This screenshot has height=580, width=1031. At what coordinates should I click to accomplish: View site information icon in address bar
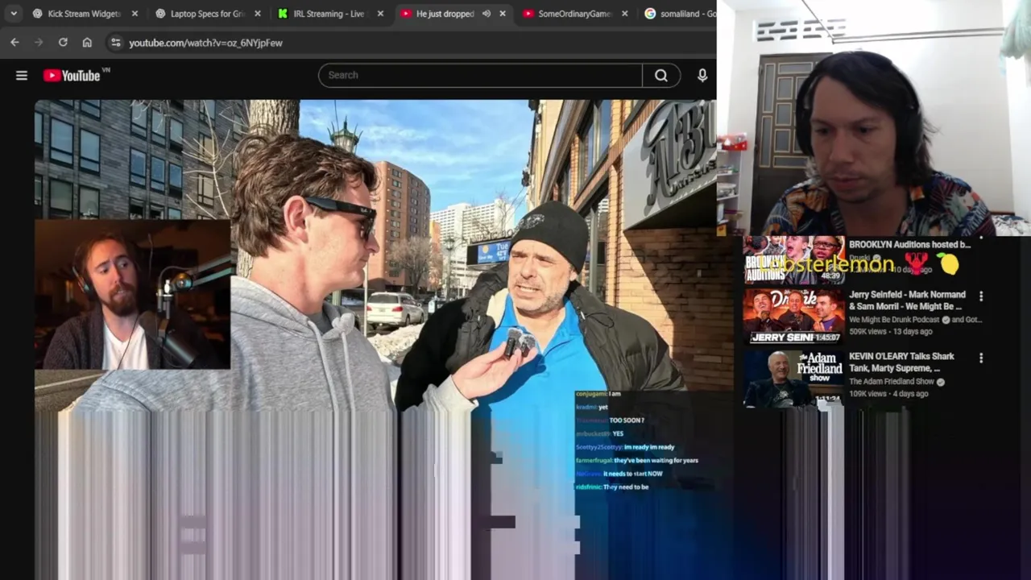click(115, 43)
